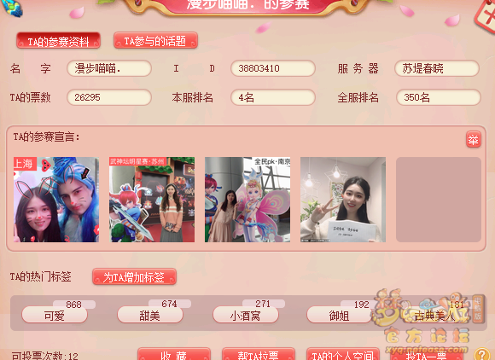View the 全民pk·南京 photo
Screen dimensions: 495x360
click(x=247, y=200)
